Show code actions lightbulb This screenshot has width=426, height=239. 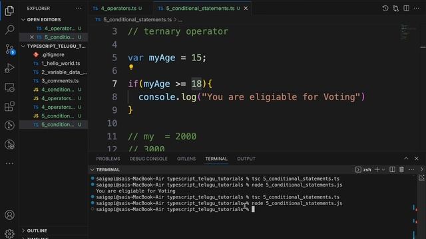[x=131, y=67]
